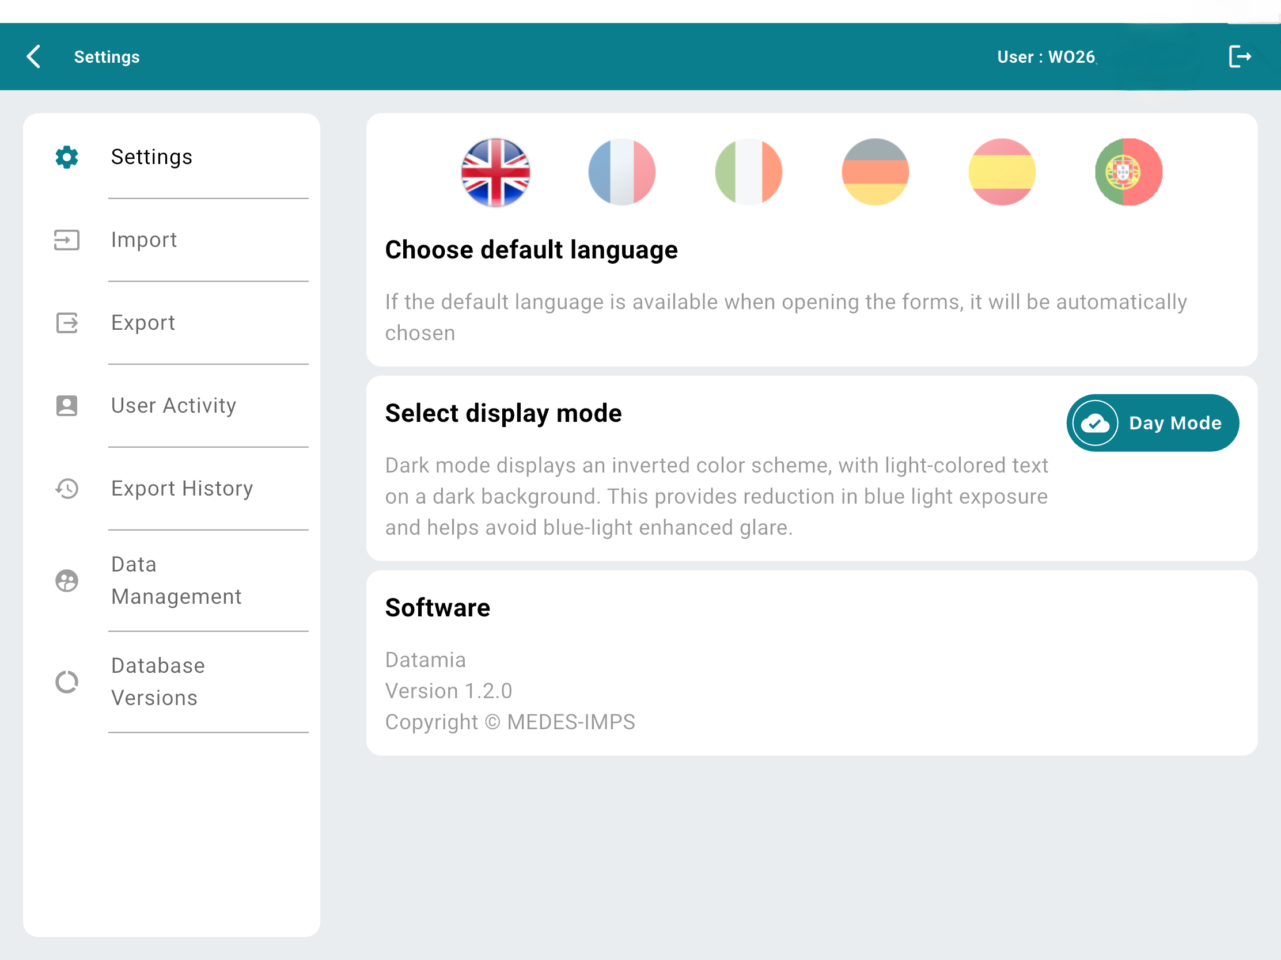Click the Export History clock icon
Viewport: 1281px width, 960px height.
click(67, 489)
